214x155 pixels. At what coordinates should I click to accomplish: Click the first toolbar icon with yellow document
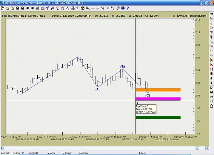pyautogui.click(x=2, y=8)
